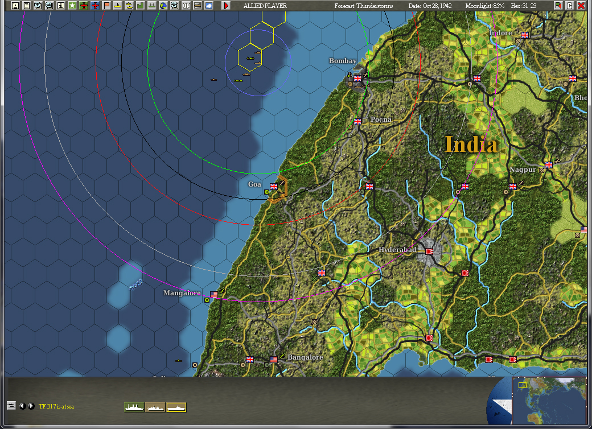Click the red airplane on green icon
This screenshot has height=429, width=592.
pyautogui.click(x=84, y=6)
